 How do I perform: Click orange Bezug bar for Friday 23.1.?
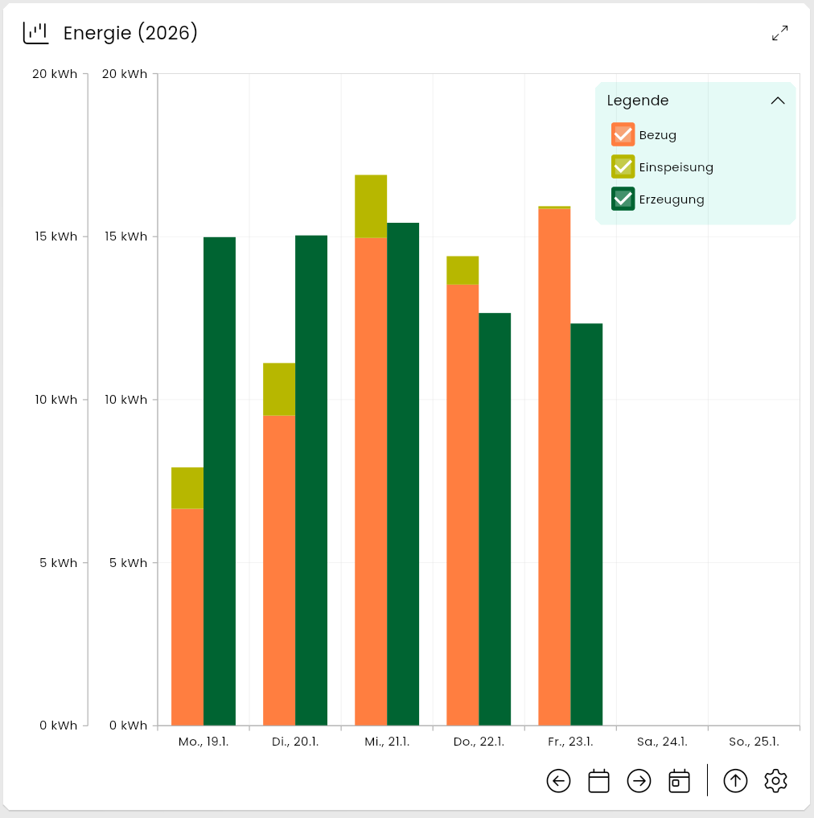pyautogui.click(x=554, y=467)
